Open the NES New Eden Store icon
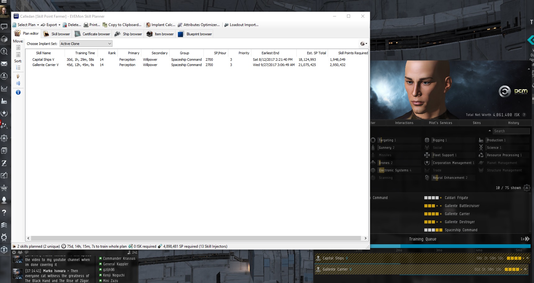This screenshot has height=283, width=534. pyautogui.click(x=4, y=188)
